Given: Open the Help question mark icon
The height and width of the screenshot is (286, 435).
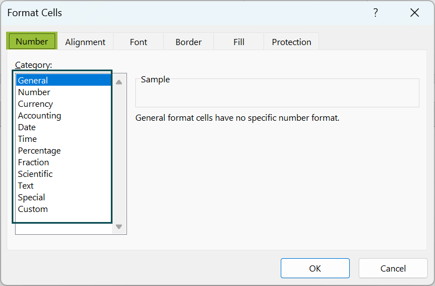Looking at the screenshot, I should tap(375, 12).
